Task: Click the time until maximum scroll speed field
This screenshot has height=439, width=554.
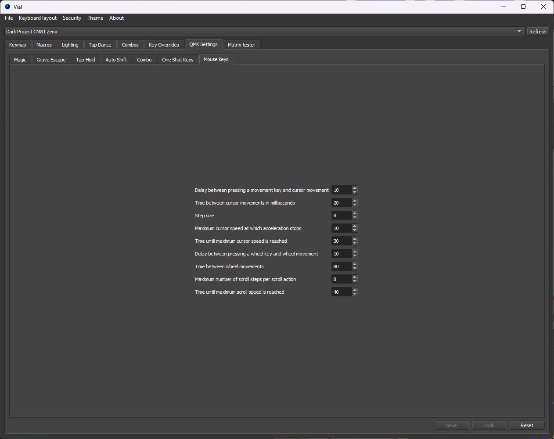Action: (x=342, y=292)
